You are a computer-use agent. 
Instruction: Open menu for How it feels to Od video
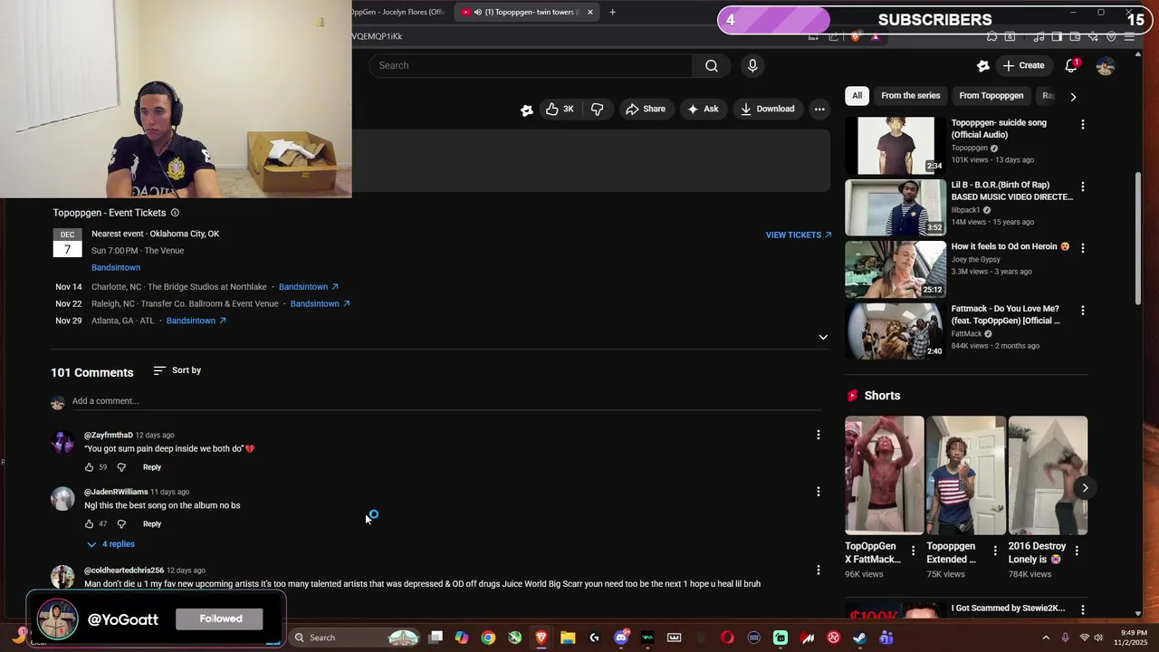click(1082, 248)
